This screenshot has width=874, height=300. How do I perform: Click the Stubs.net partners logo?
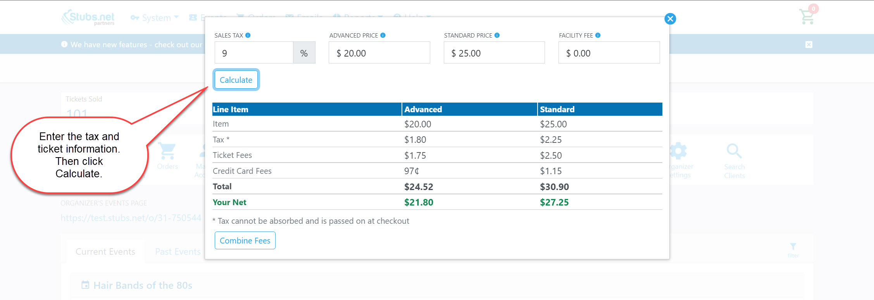[x=88, y=17]
